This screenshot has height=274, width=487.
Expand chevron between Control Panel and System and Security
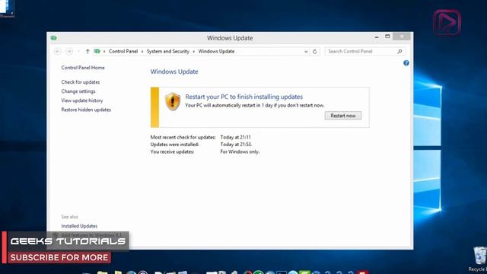(142, 52)
